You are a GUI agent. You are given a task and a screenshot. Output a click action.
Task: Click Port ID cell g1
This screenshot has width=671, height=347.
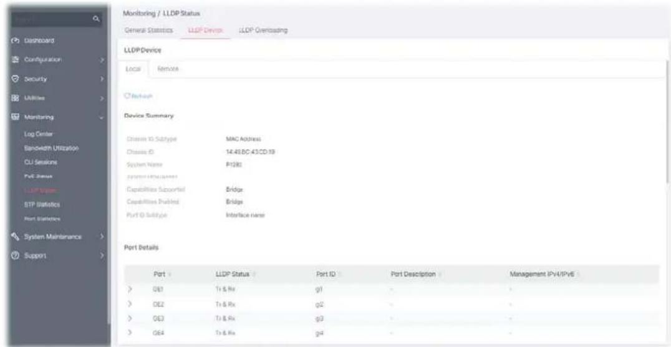pos(318,290)
